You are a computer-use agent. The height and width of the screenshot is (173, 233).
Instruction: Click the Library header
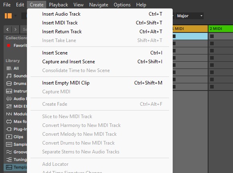pyautogui.click(x=12, y=61)
